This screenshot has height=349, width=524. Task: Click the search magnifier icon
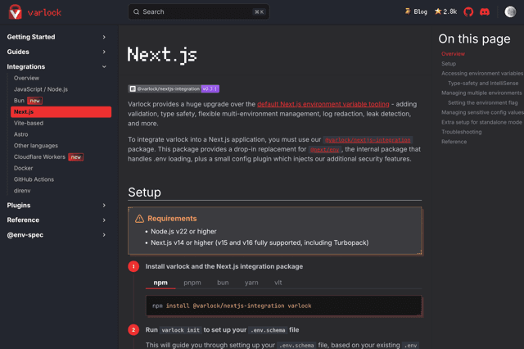[136, 12]
